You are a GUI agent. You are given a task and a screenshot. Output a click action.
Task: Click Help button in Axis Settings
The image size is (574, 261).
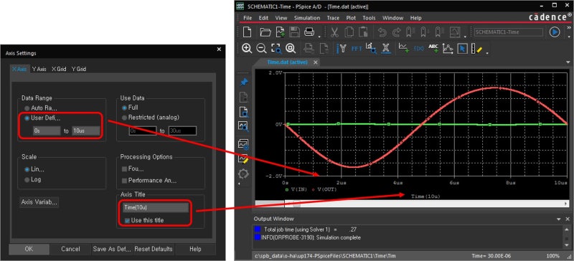(195, 249)
